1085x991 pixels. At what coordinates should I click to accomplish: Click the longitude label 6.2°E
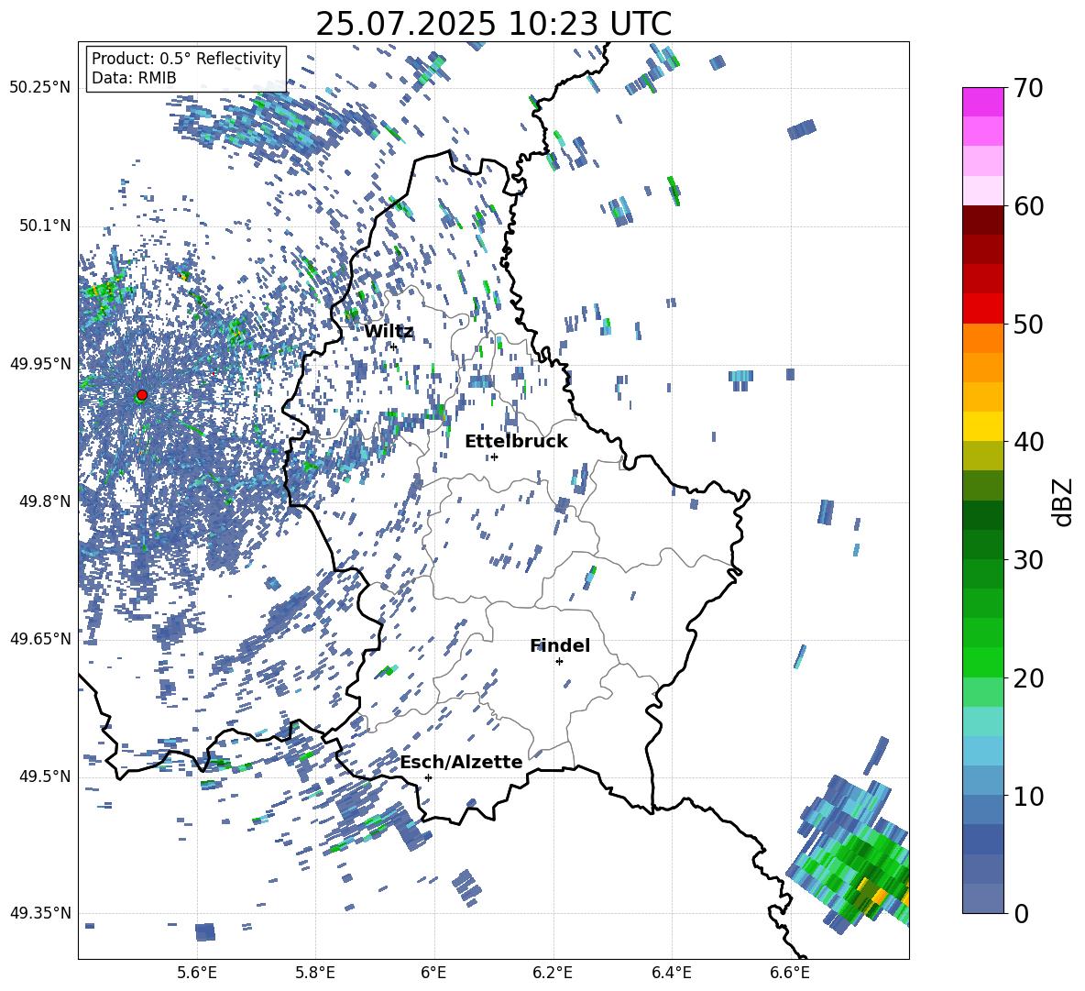[553, 973]
